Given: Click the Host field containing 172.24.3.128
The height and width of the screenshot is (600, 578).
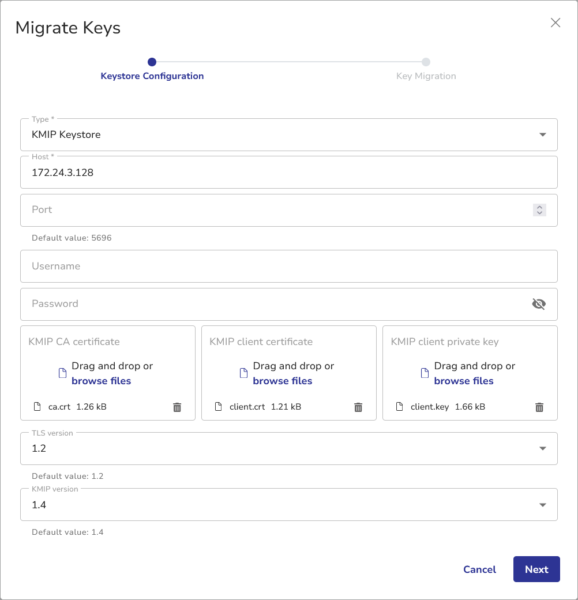Looking at the screenshot, I should click(288, 172).
